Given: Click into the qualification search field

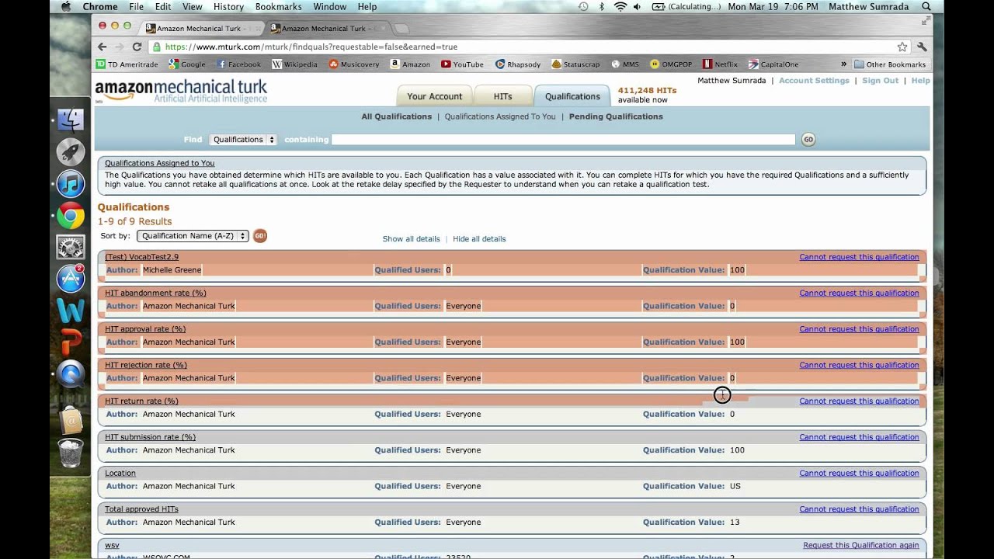Looking at the screenshot, I should [x=563, y=140].
